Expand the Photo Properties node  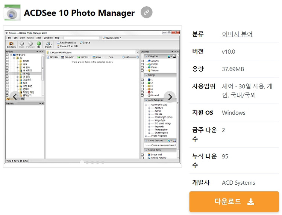click(146, 136)
